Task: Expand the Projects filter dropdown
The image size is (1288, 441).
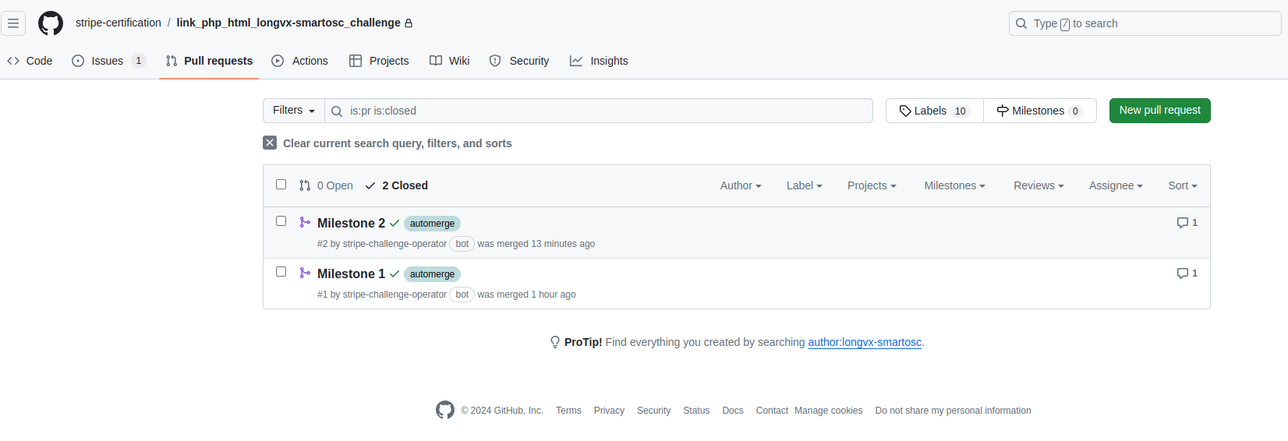Action: pyautogui.click(x=872, y=185)
